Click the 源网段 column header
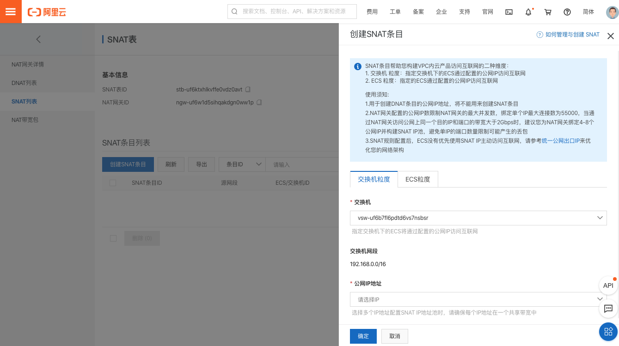619x346 pixels. pyautogui.click(x=229, y=183)
